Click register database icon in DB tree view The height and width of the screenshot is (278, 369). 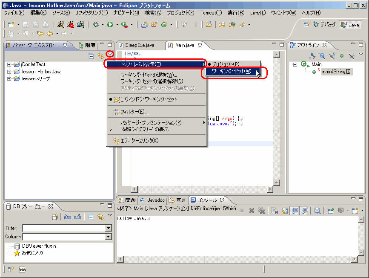click(x=55, y=217)
